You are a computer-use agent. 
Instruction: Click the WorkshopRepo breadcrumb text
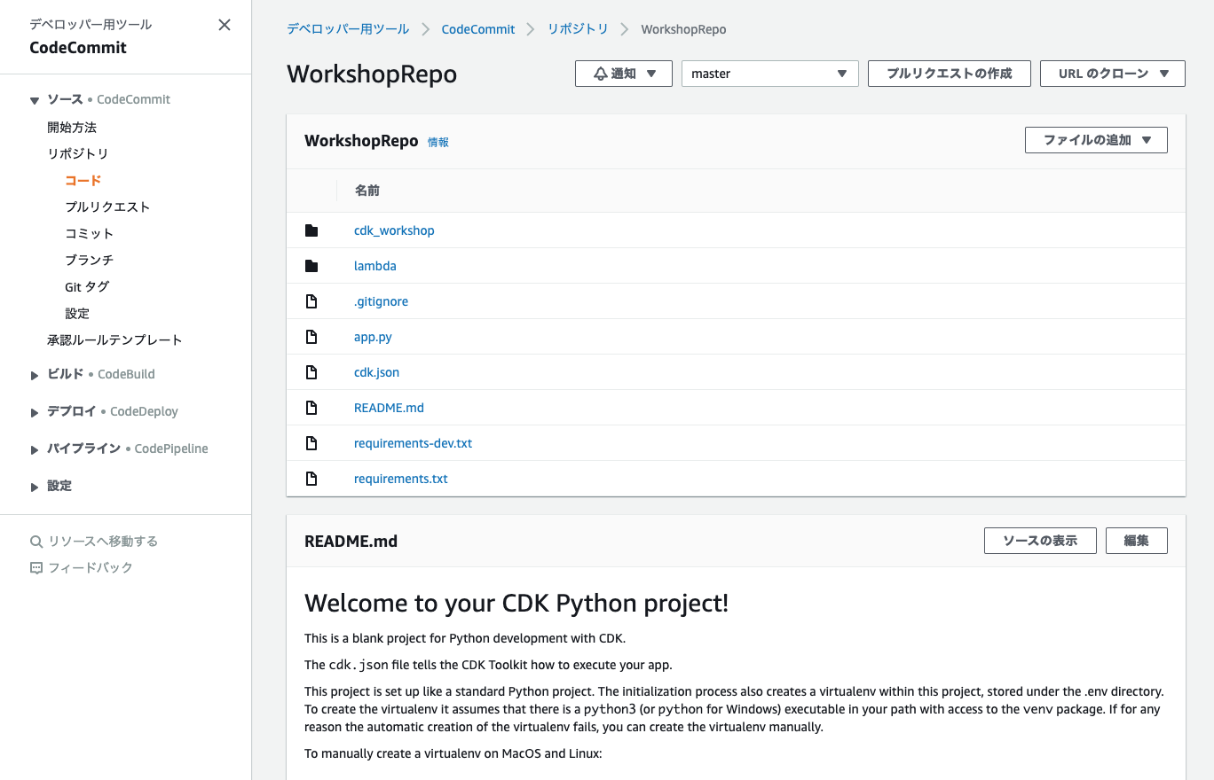683,29
